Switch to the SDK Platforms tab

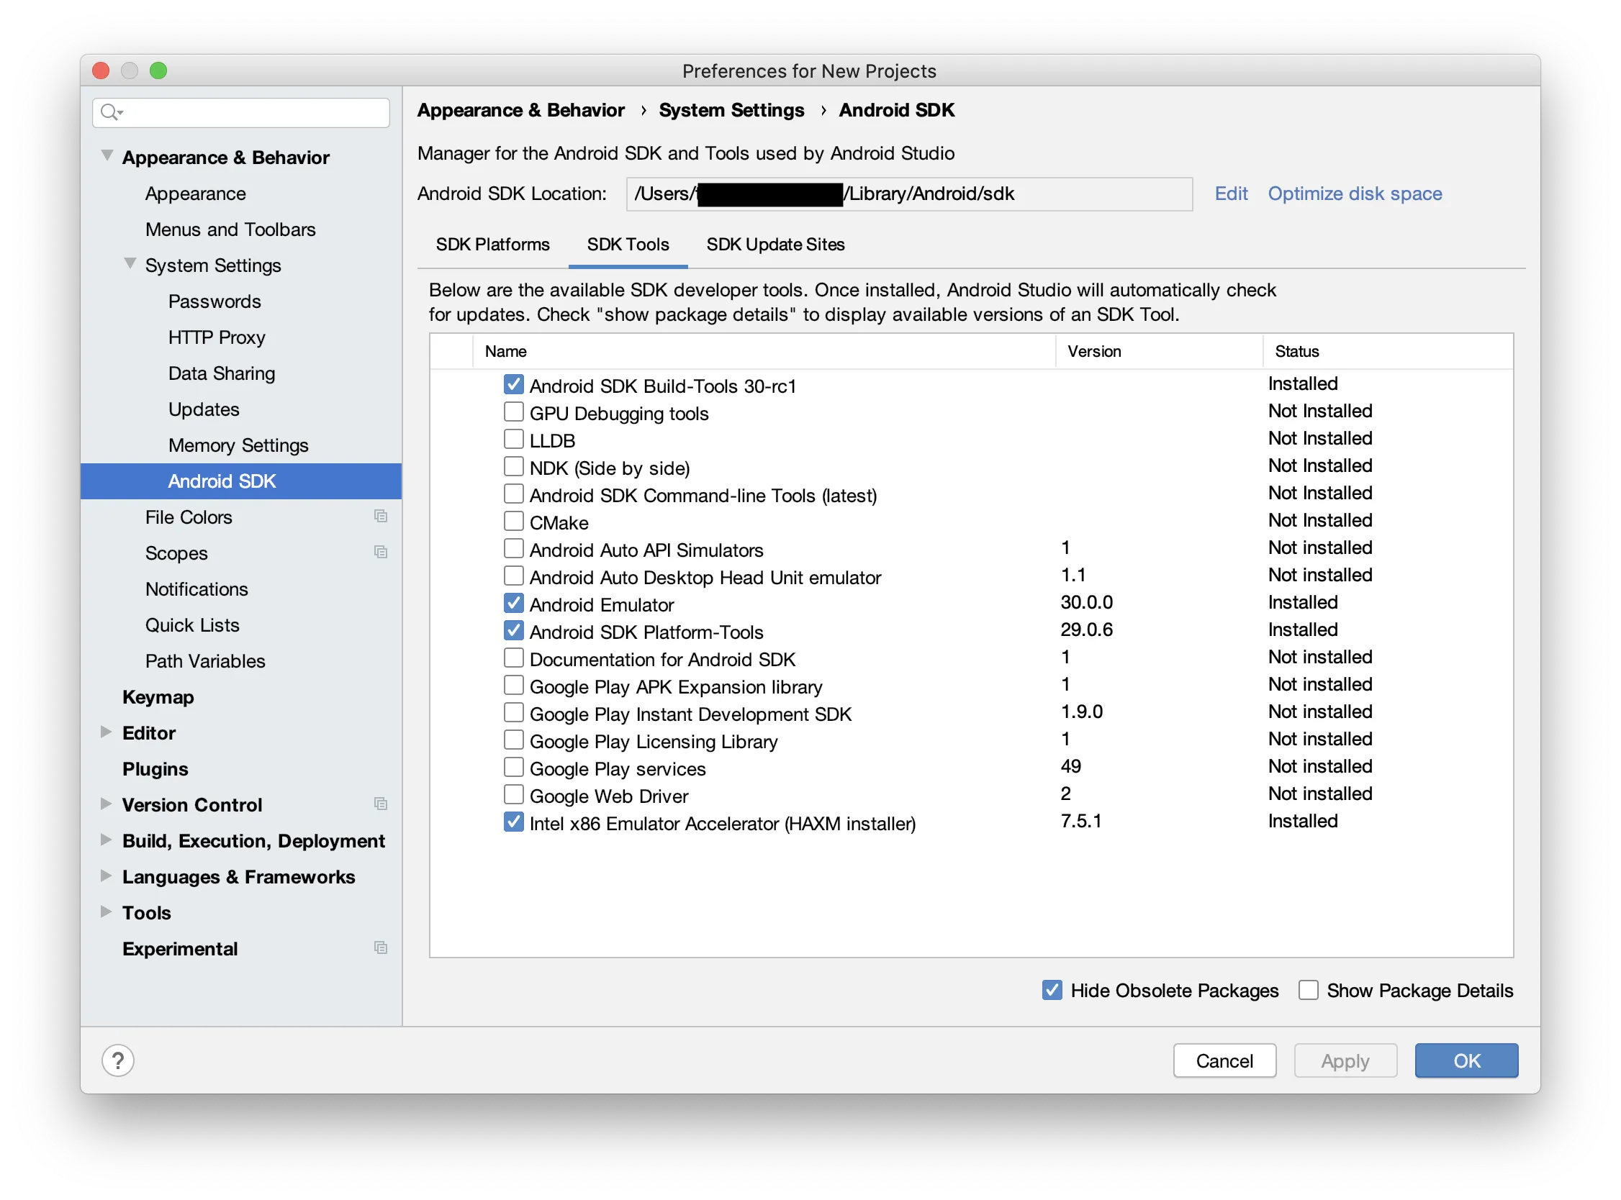click(x=492, y=245)
